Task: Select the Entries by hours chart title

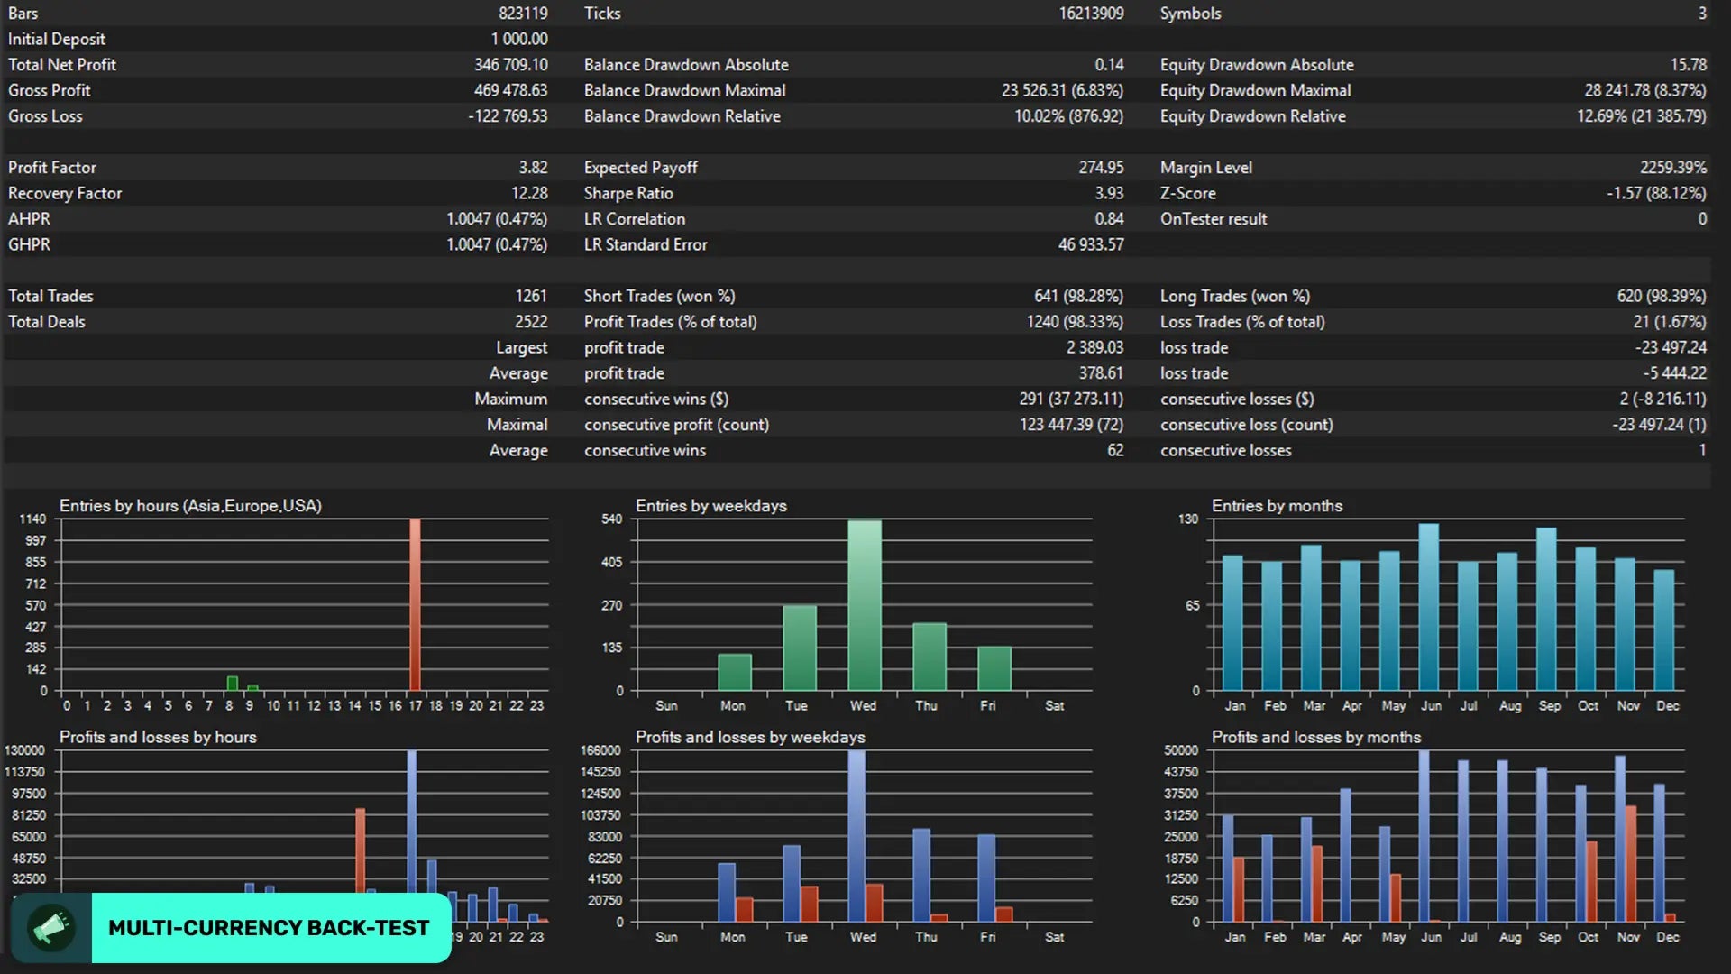Action: coord(190,506)
